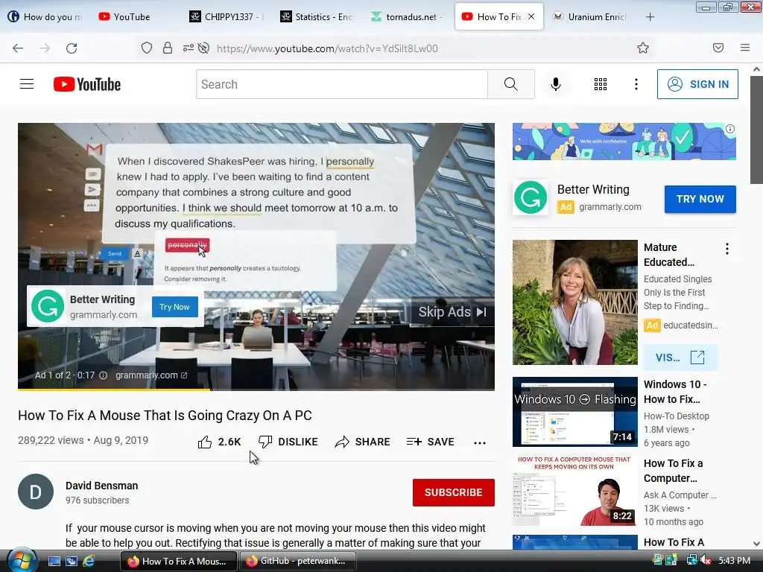Click the Grammarly logo in sidebar ad
This screenshot has width=763, height=572.
coord(531,197)
